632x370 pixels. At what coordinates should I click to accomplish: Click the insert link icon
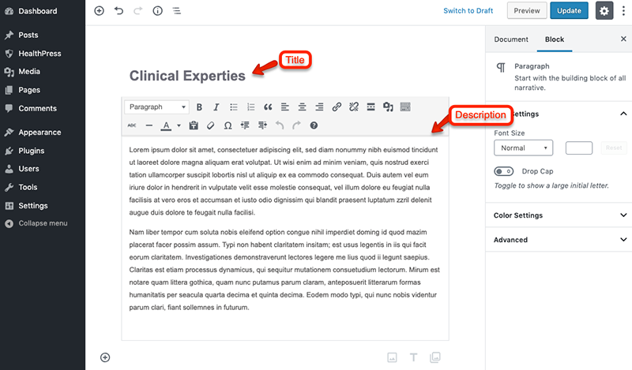click(x=337, y=107)
